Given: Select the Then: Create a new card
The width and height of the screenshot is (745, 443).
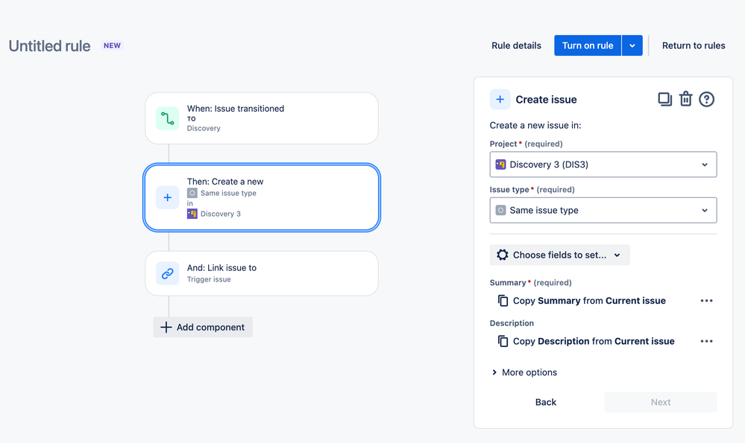Looking at the screenshot, I should (x=262, y=197).
